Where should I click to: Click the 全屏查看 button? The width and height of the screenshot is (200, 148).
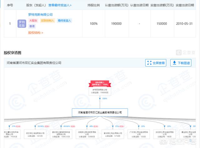point(156,63)
